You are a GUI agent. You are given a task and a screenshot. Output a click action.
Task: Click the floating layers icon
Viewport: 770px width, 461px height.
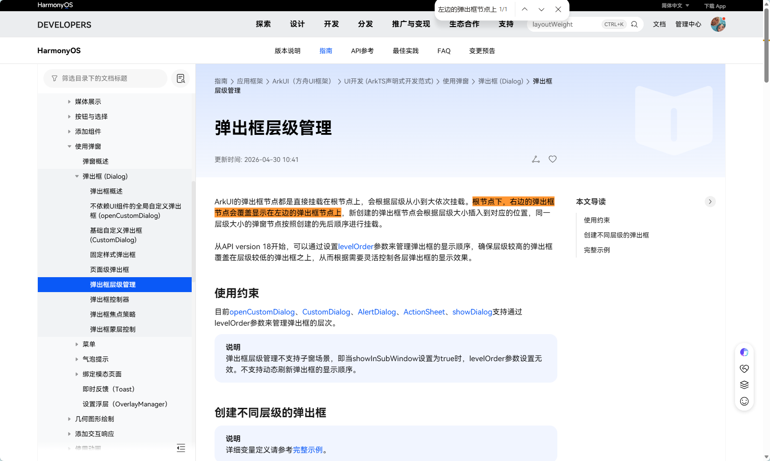(x=744, y=385)
